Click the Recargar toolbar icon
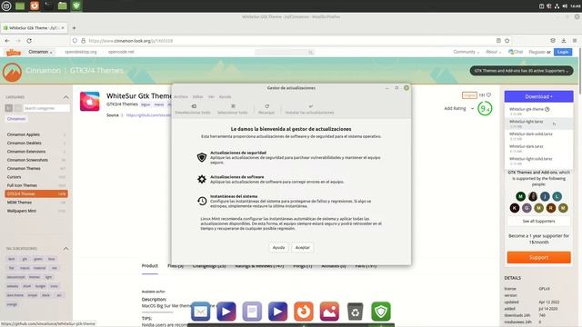 (x=266, y=109)
